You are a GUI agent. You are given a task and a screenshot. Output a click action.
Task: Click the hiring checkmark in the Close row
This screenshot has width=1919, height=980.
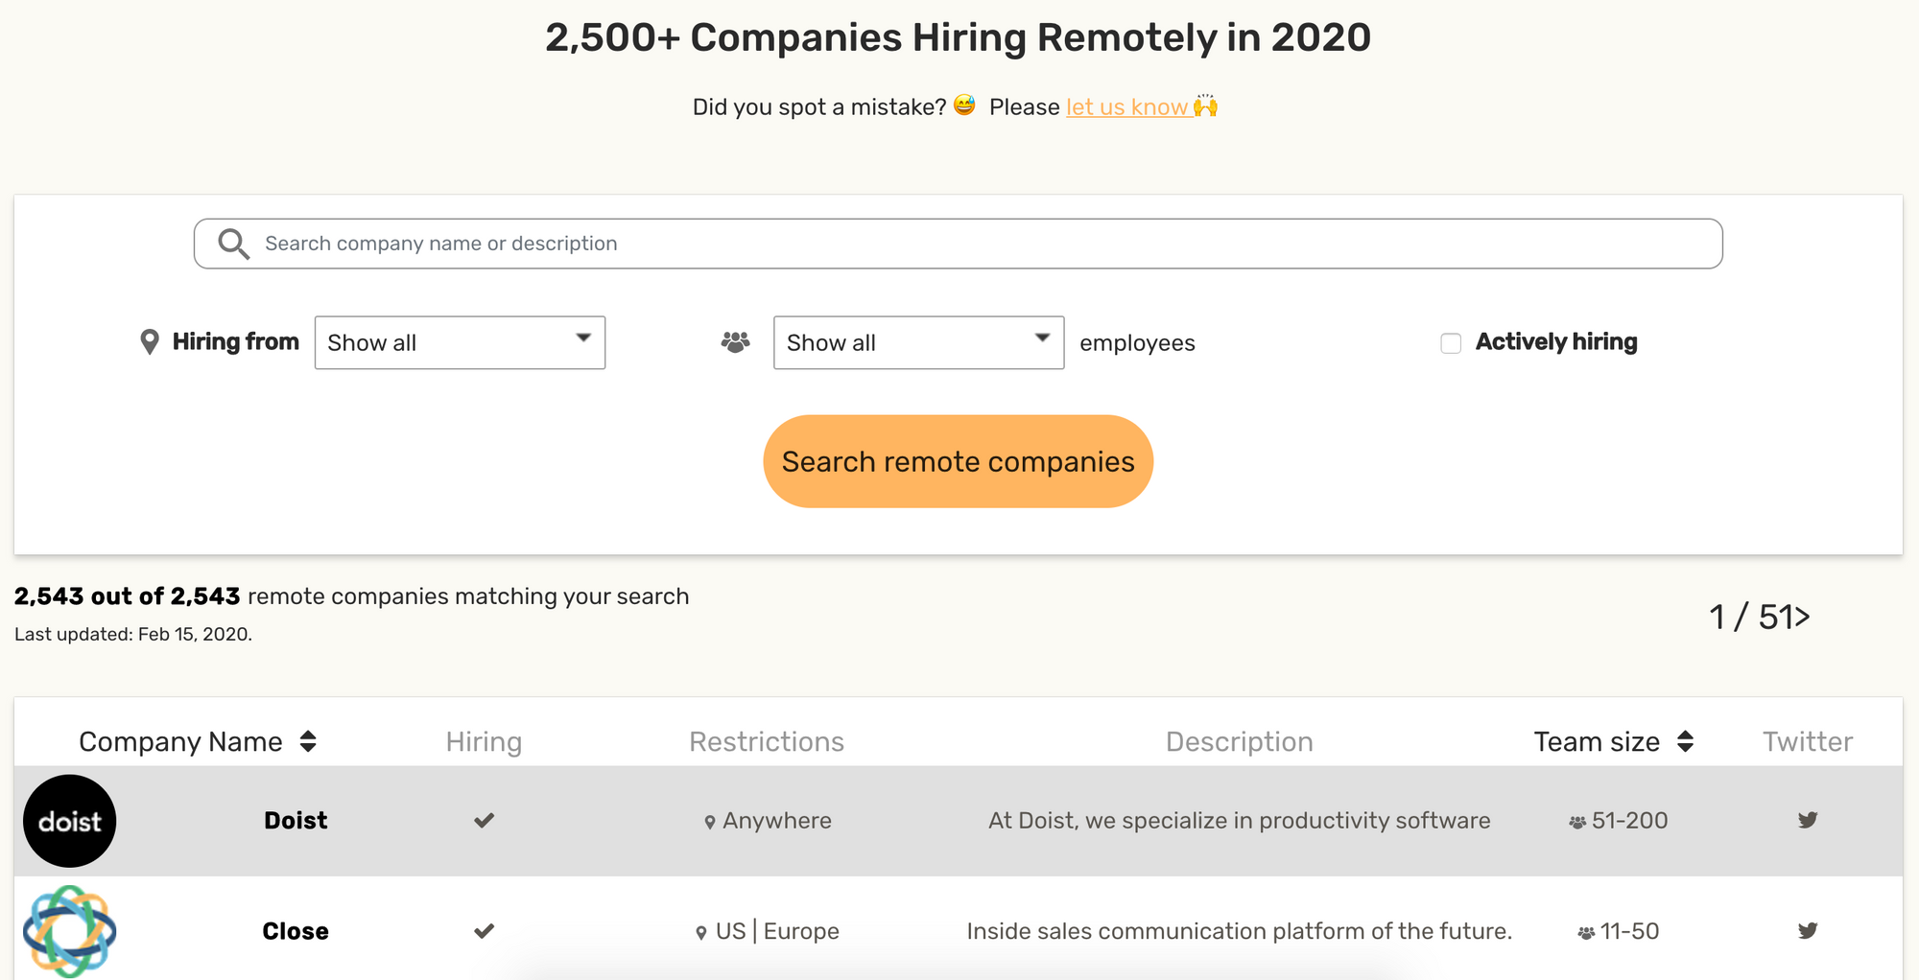(x=484, y=930)
